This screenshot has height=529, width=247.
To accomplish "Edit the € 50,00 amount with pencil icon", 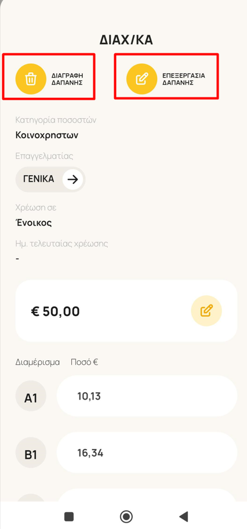I will 206,311.
